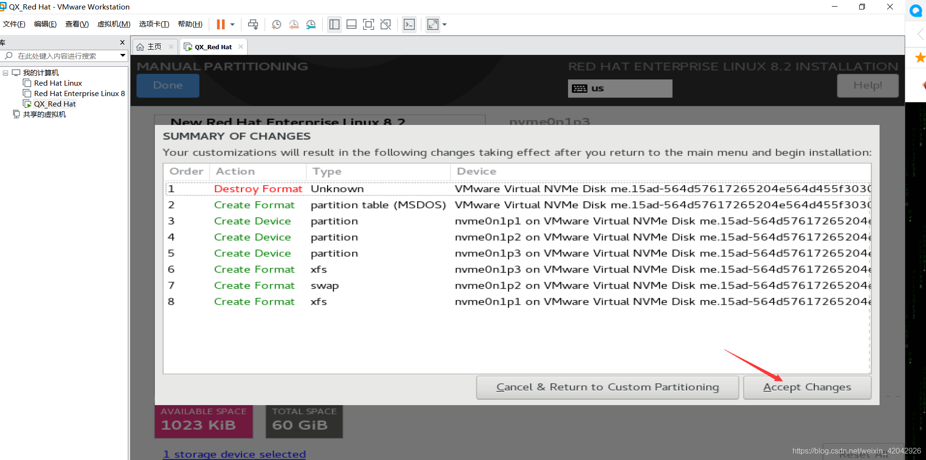Select Red Hat Enterprise Linux 8 VM
Viewport: 926px width, 460px height.
tap(80, 93)
